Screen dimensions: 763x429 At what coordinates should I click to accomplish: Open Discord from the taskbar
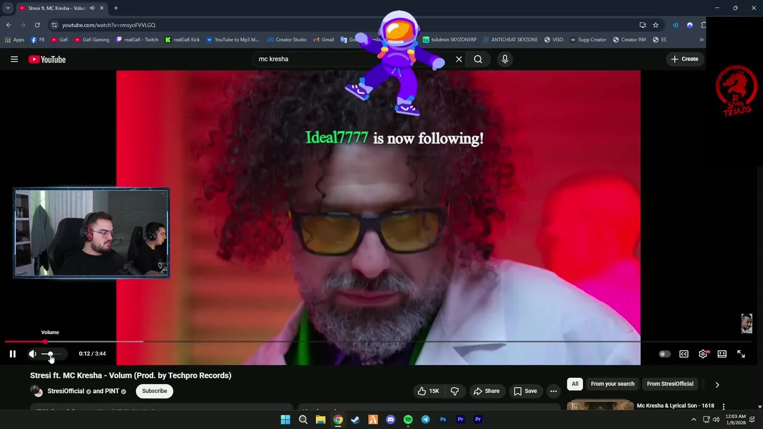(390, 419)
